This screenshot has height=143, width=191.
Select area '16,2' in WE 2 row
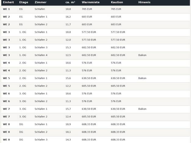pyautogui.click(x=68, y=17)
